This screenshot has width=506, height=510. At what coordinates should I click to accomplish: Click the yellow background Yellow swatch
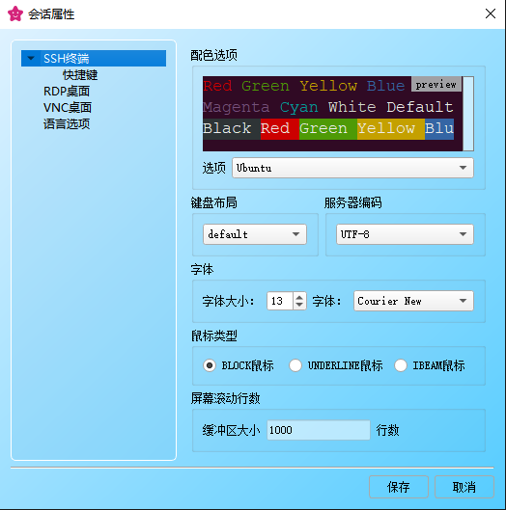[x=391, y=128]
